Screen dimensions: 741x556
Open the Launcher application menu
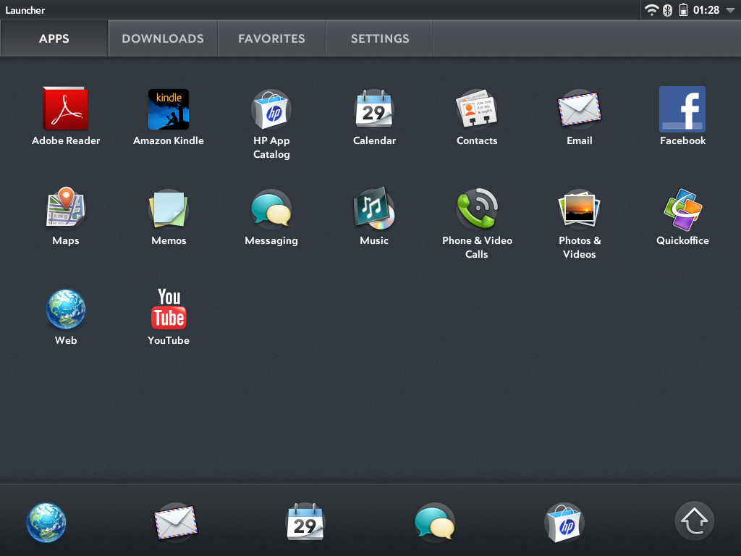pos(25,10)
